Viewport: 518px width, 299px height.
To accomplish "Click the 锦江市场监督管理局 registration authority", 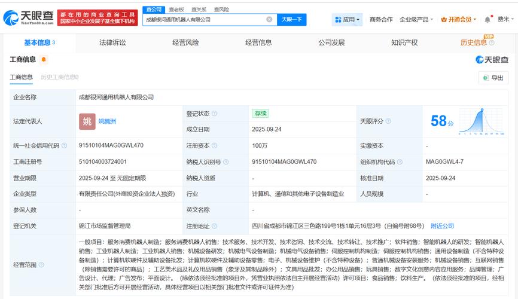I will [105, 226].
